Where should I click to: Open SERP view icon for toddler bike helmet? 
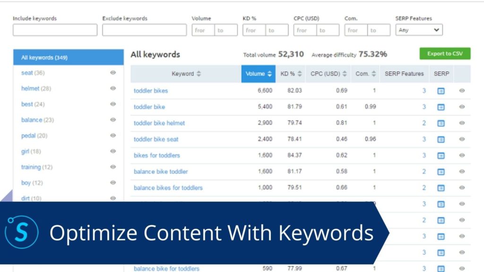coord(441,123)
